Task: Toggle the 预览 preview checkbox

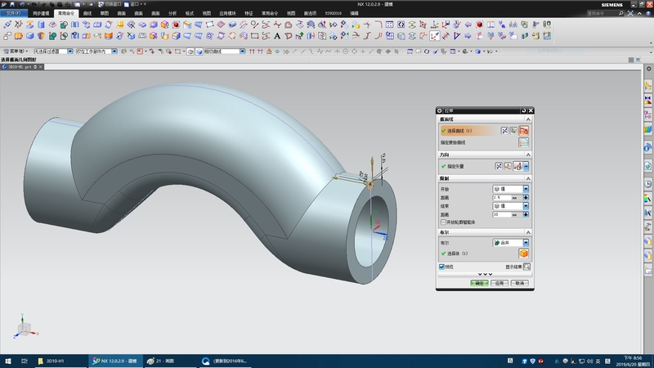Action: click(x=442, y=267)
